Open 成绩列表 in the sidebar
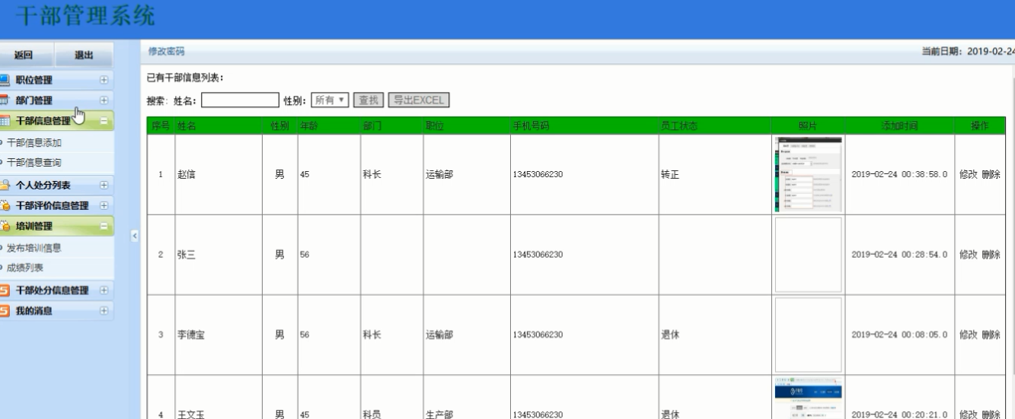 click(x=25, y=268)
